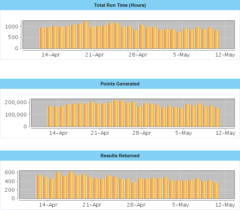Viewport: 240px width, 210px height.
Task: Click the 14-Apr label under Total Run Time
Action: click(x=51, y=55)
